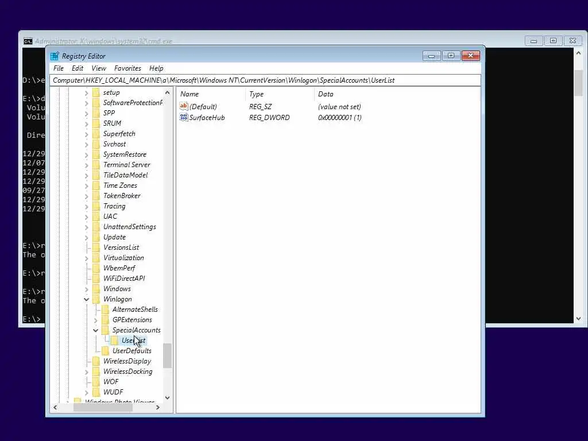Viewport: 588px width, 441px height.
Task: Click the Superfetch folder icon
Action: tap(96, 133)
